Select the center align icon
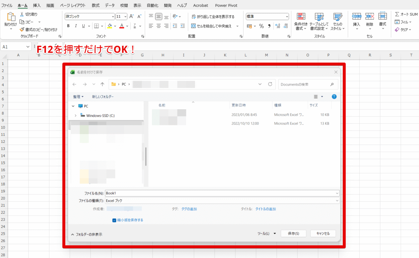 coord(158,26)
